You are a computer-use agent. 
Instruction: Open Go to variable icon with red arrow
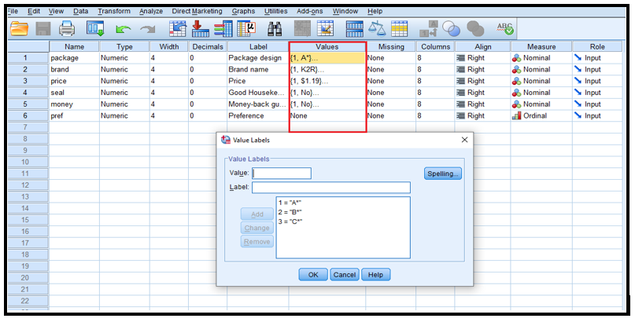[200, 29]
